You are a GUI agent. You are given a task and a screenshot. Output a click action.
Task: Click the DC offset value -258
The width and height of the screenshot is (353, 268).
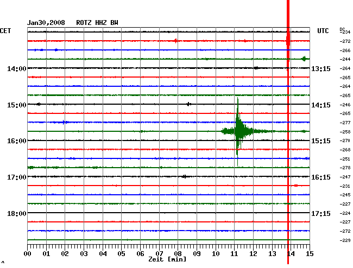point(345,132)
